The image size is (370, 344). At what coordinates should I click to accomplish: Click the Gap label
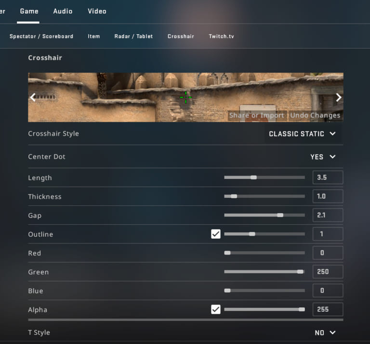pos(35,216)
